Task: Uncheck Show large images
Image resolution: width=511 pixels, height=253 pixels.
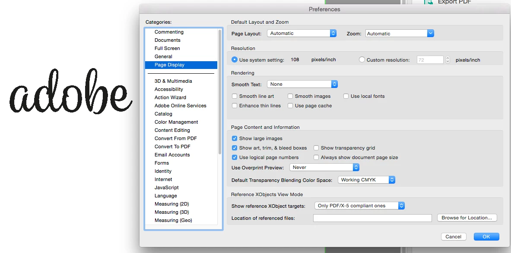Action: tap(234, 138)
